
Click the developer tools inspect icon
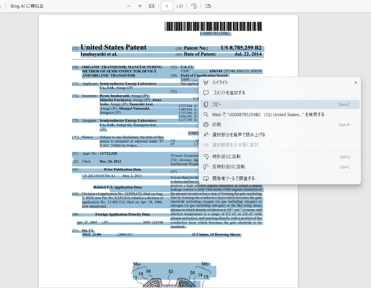click(206, 178)
